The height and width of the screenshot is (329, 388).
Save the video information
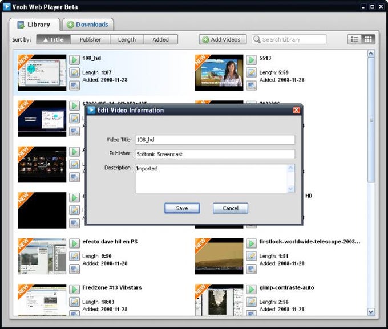coord(182,208)
